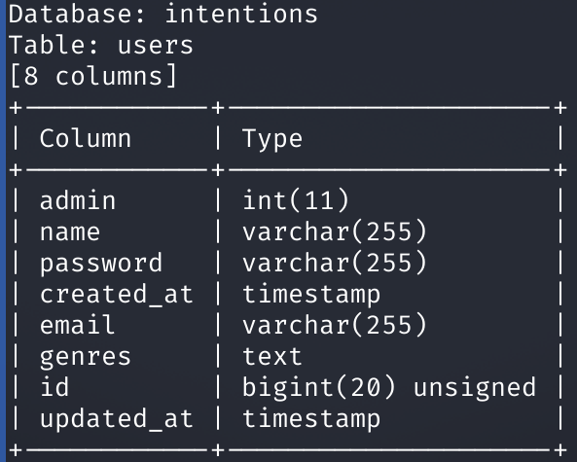Click the 'email' column entry

(x=77, y=325)
